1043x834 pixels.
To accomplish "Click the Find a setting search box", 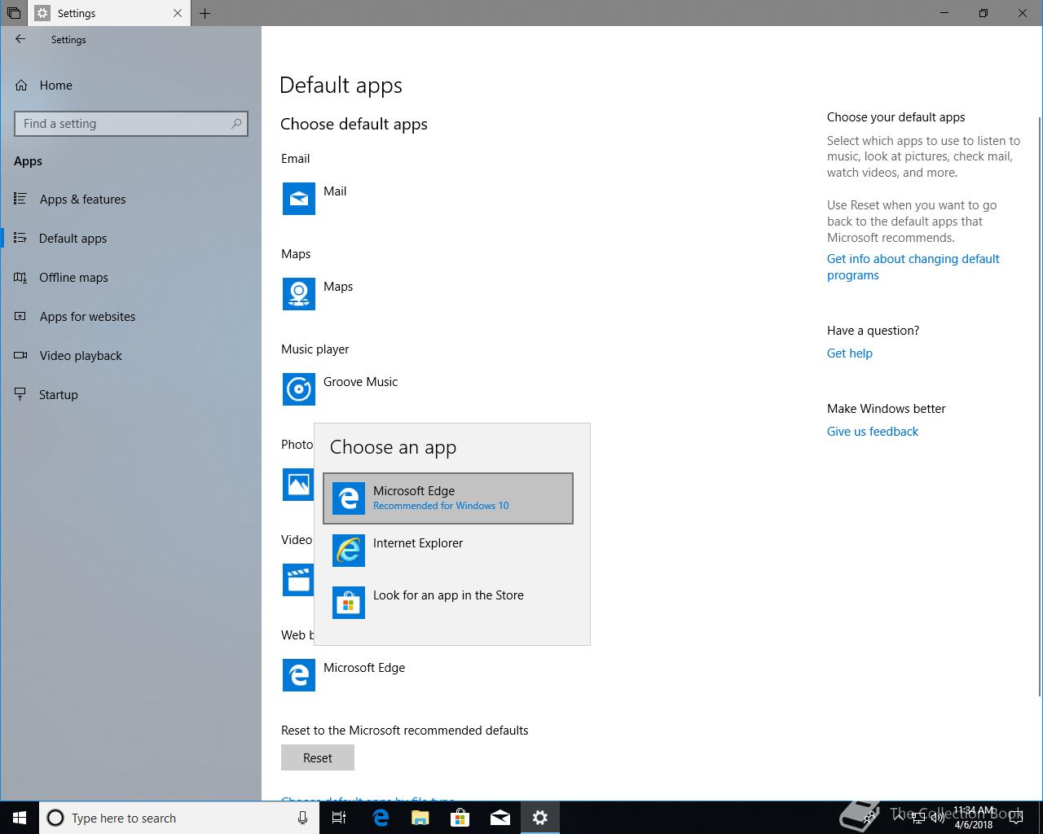I will tap(131, 124).
